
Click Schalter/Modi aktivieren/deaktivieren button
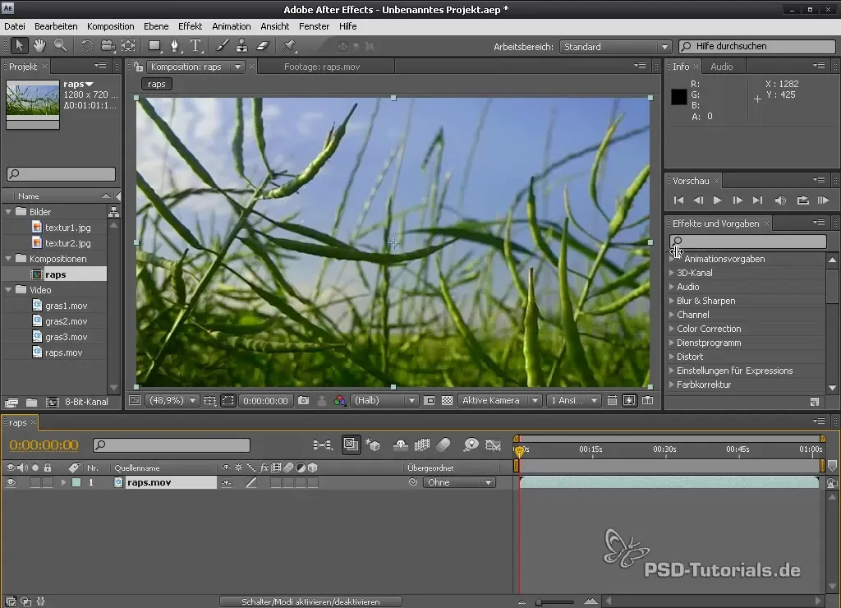tap(310, 601)
